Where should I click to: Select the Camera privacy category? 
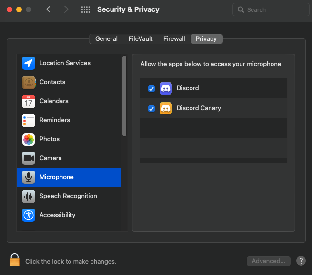tap(69, 158)
